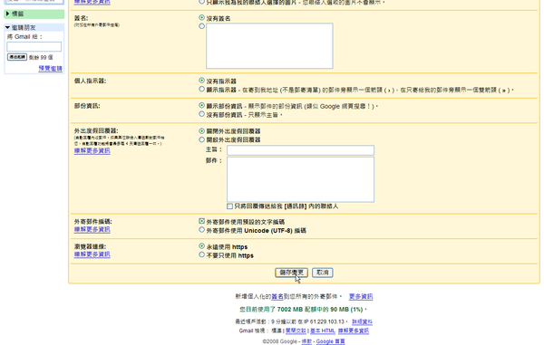
Task: Select default text encoding for outgoing mail
Action: pyautogui.click(x=201, y=221)
